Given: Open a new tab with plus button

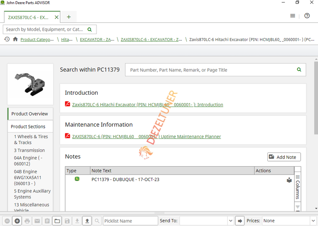Looking at the screenshot, I should (x=69, y=17).
